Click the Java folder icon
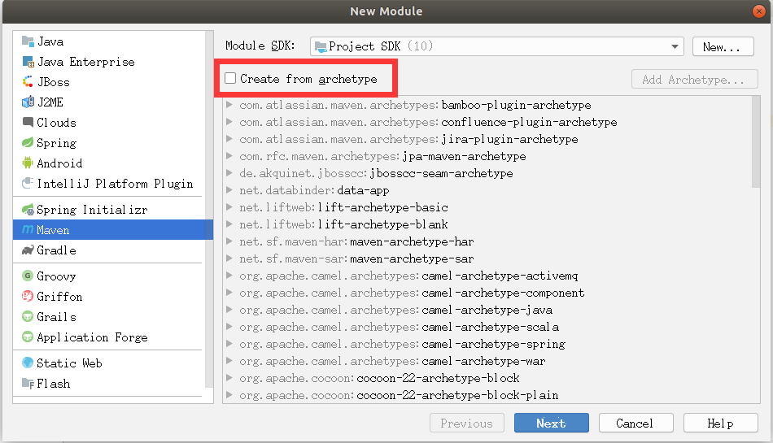 click(x=28, y=41)
